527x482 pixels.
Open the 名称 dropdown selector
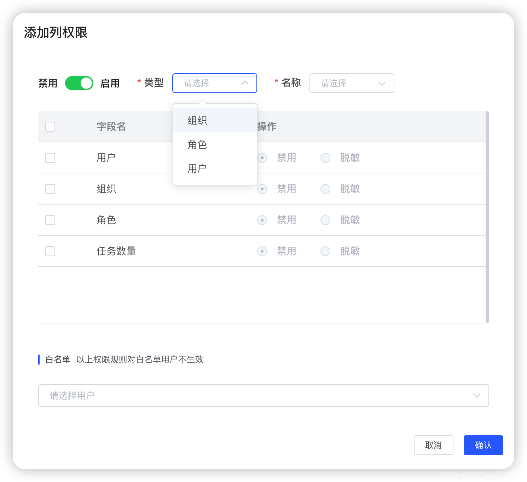(352, 83)
